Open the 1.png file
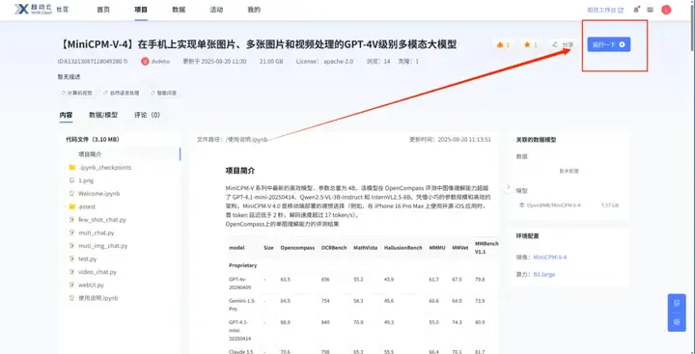695x354 pixels. coord(86,180)
